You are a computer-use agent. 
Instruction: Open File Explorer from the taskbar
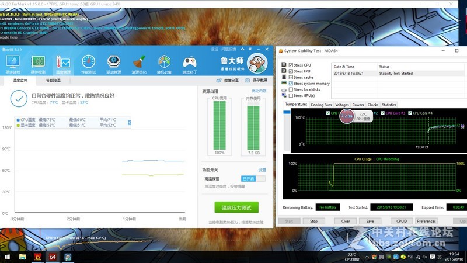[22, 257]
